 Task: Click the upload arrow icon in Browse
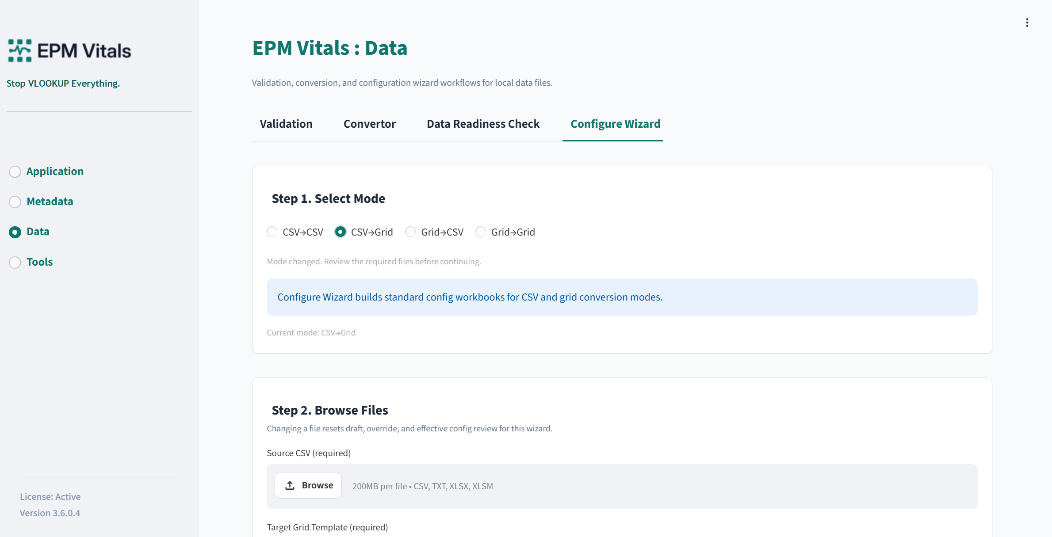tap(290, 485)
